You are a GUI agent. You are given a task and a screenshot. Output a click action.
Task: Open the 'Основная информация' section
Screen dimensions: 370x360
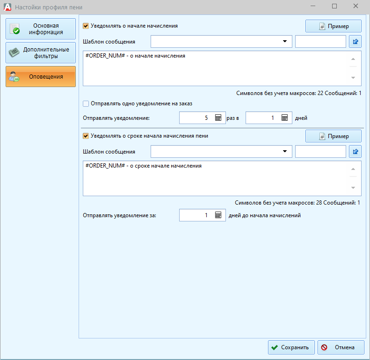pyautogui.click(x=41, y=29)
